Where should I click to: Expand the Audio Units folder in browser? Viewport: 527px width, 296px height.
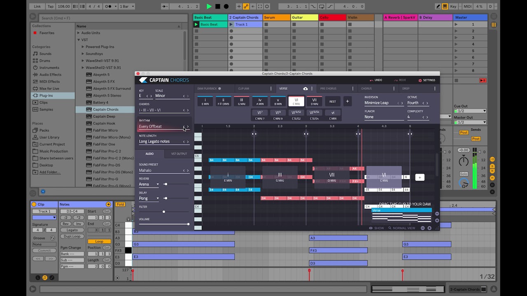coord(78,33)
